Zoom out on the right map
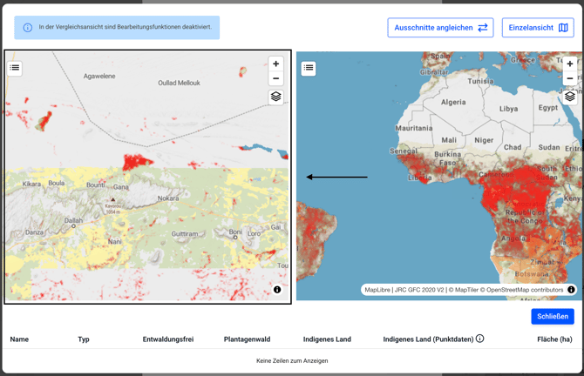 click(x=569, y=78)
